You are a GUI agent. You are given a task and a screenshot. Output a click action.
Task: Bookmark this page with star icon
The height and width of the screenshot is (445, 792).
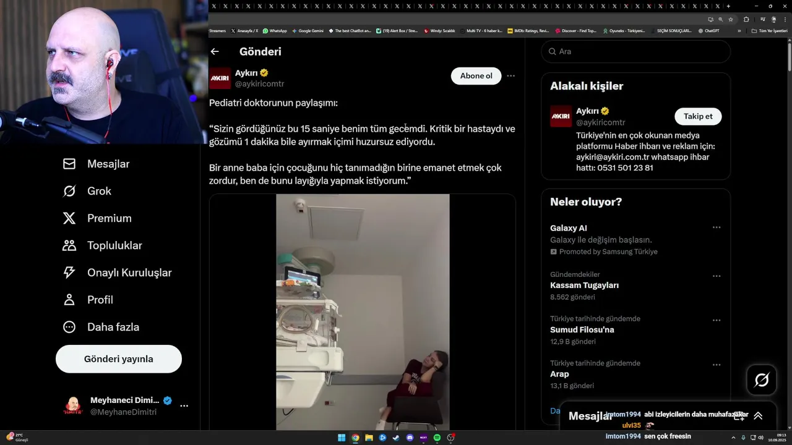tap(731, 19)
